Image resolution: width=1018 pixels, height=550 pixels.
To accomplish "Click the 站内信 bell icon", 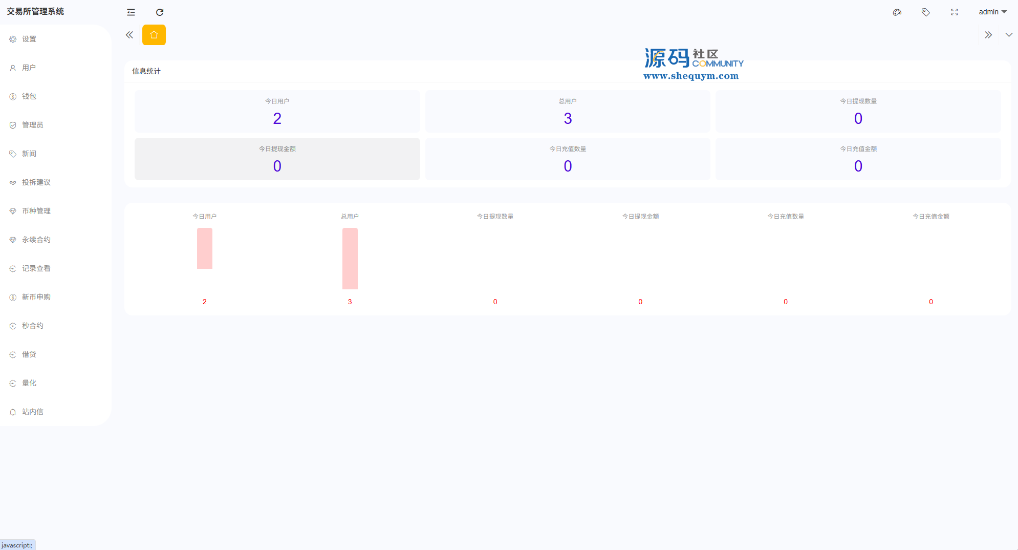I will click(13, 412).
